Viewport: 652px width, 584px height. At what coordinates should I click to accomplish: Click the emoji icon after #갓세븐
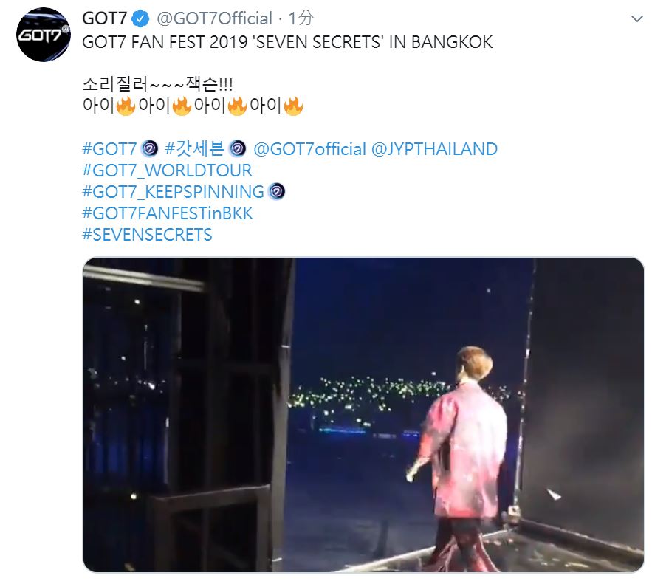point(238,148)
